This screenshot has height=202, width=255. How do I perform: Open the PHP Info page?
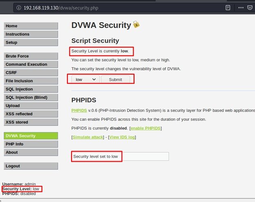(31, 144)
